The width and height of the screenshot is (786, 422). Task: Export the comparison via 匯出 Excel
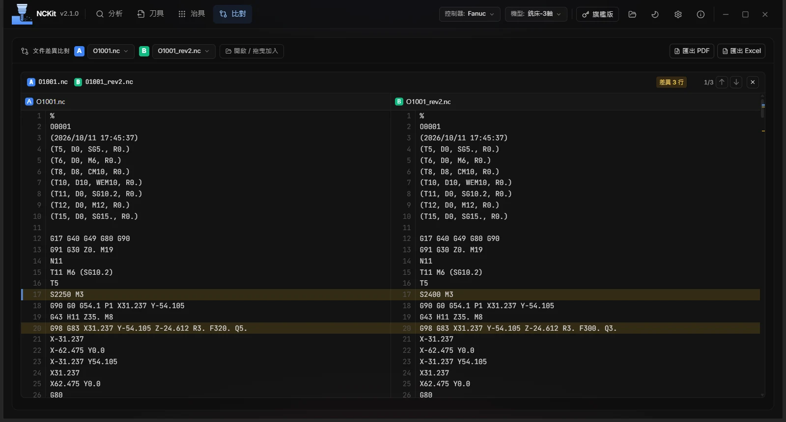[x=741, y=51]
